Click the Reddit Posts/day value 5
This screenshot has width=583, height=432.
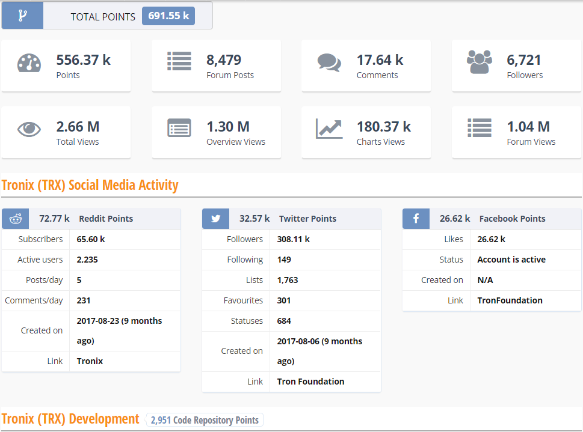(79, 280)
